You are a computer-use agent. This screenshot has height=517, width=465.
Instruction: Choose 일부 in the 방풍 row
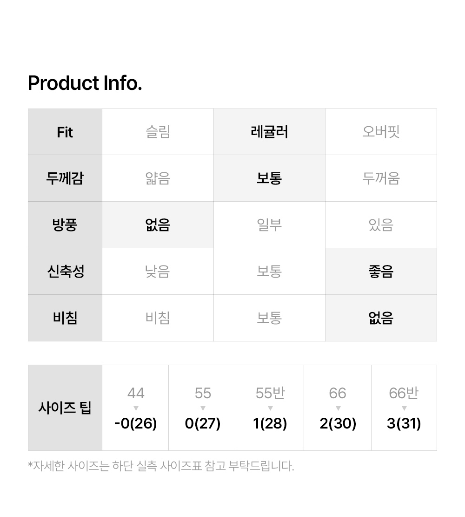[x=269, y=225]
